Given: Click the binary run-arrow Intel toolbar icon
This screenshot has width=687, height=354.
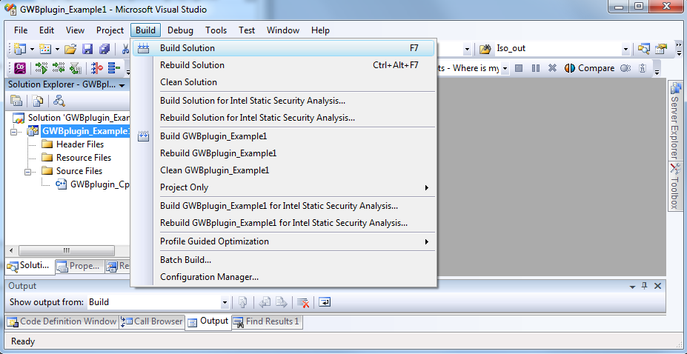Looking at the screenshot, I should point(42,68).
